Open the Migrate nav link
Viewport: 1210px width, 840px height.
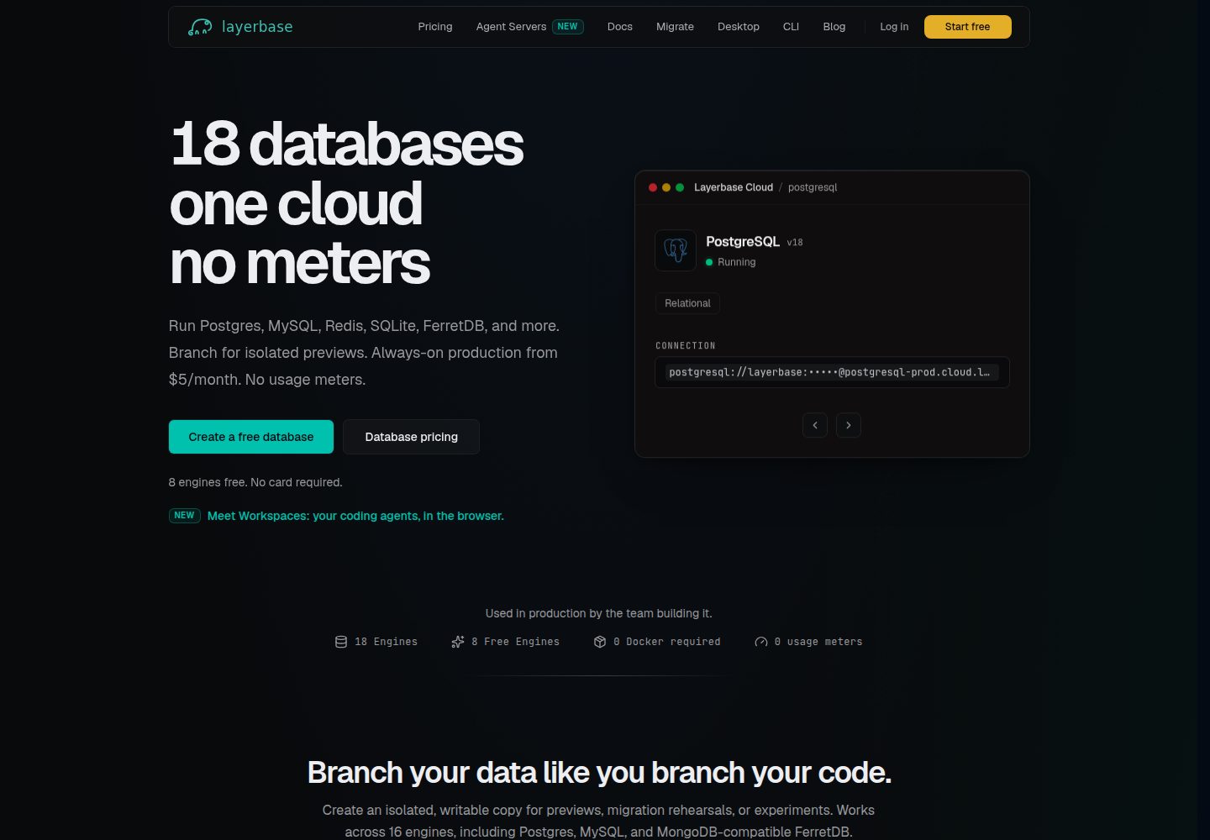point(675,27)
